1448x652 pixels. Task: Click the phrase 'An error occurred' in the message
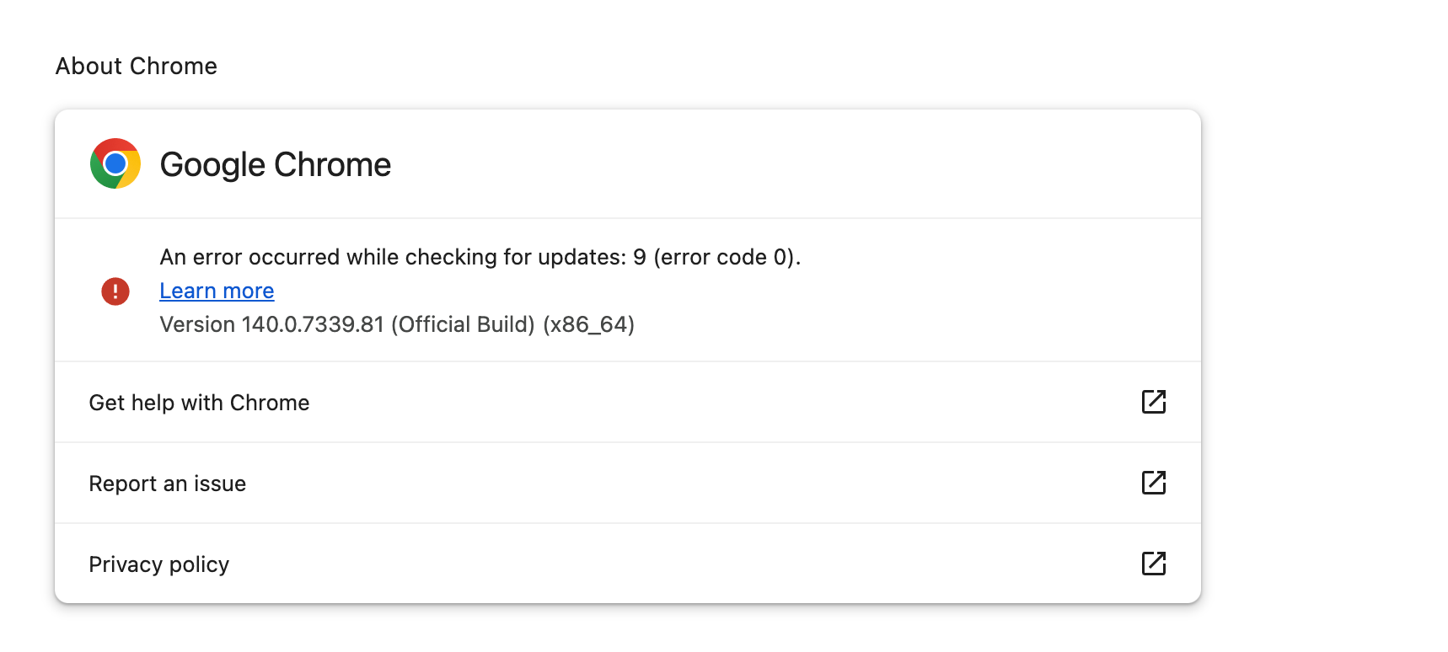click(249, 257)
